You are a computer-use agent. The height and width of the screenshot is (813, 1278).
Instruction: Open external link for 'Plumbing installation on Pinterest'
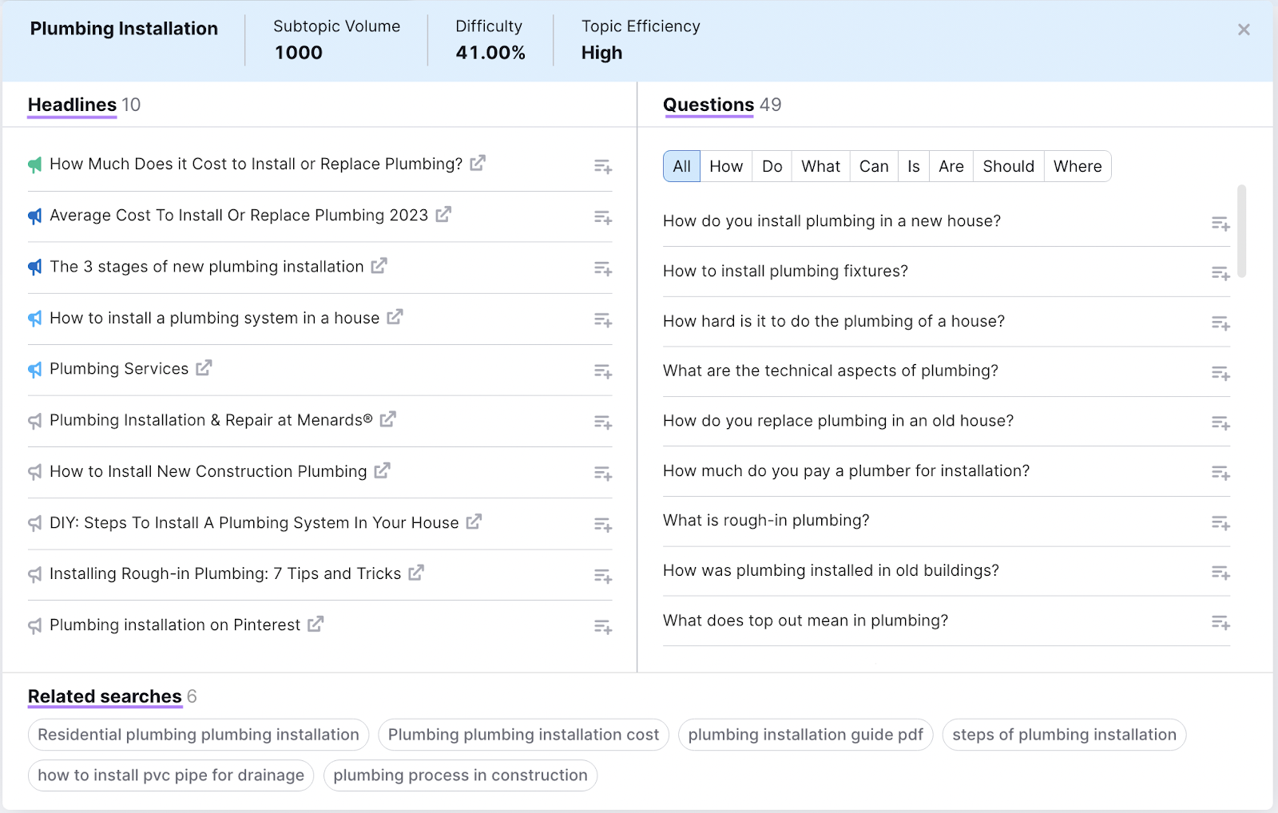click(x=316, y=625)
